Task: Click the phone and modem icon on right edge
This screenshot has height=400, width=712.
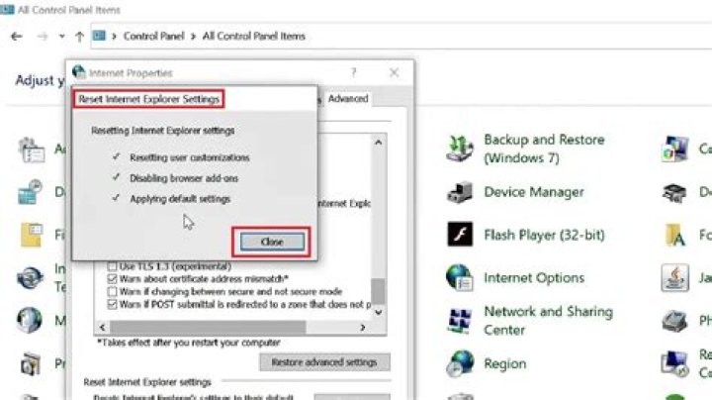Action: click(x=674, y=321)
